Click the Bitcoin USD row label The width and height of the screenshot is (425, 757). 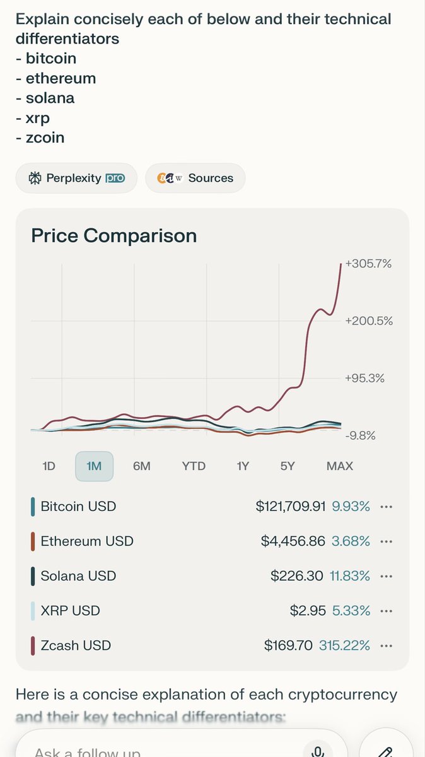click(x=78, y=507)
